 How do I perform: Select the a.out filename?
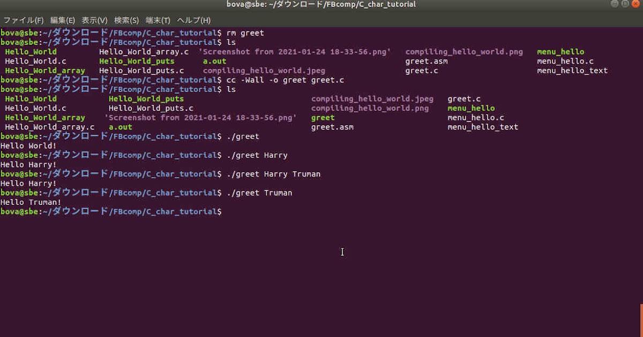pyautogui.click(x=119, y=127)
